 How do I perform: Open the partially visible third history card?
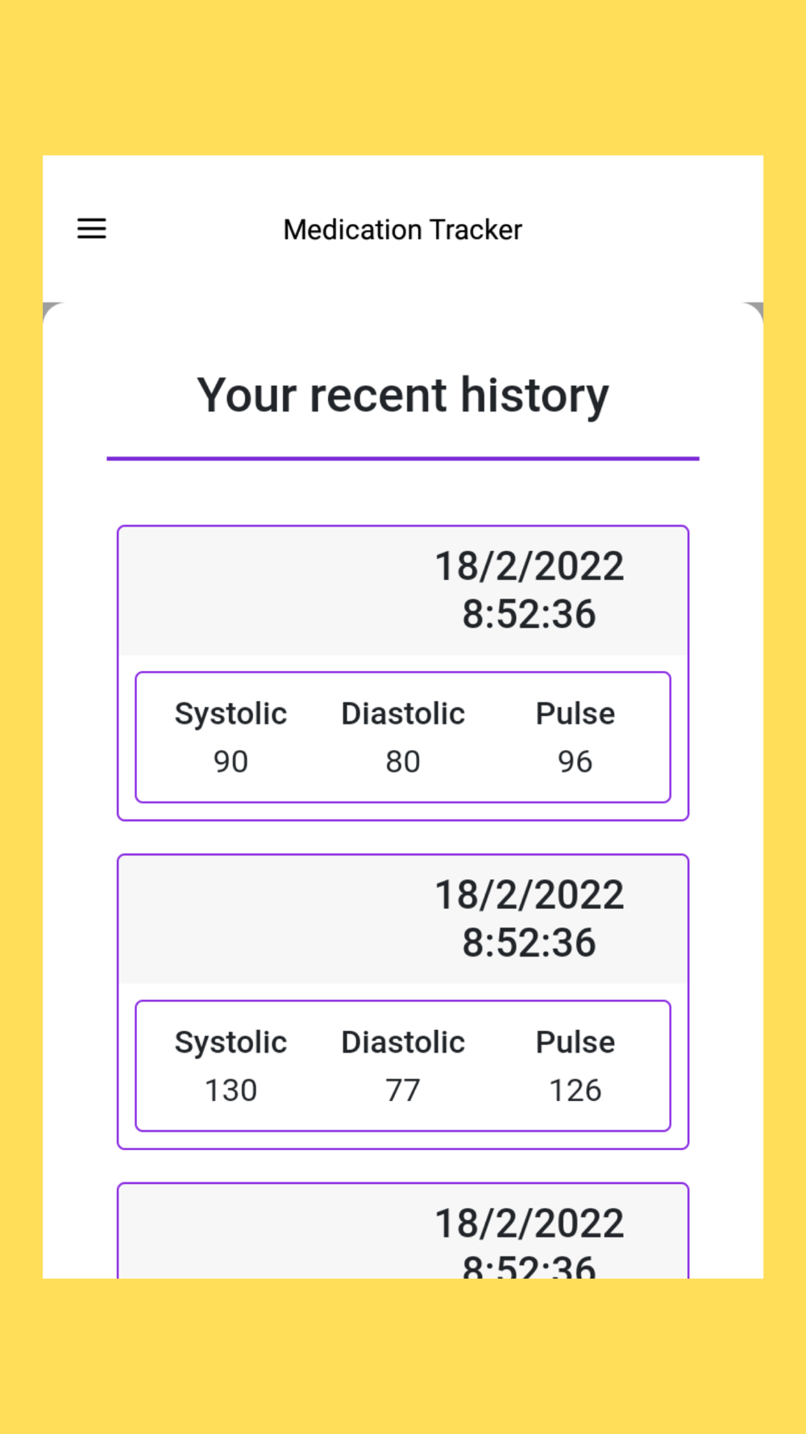click(x=403, y=1231)
